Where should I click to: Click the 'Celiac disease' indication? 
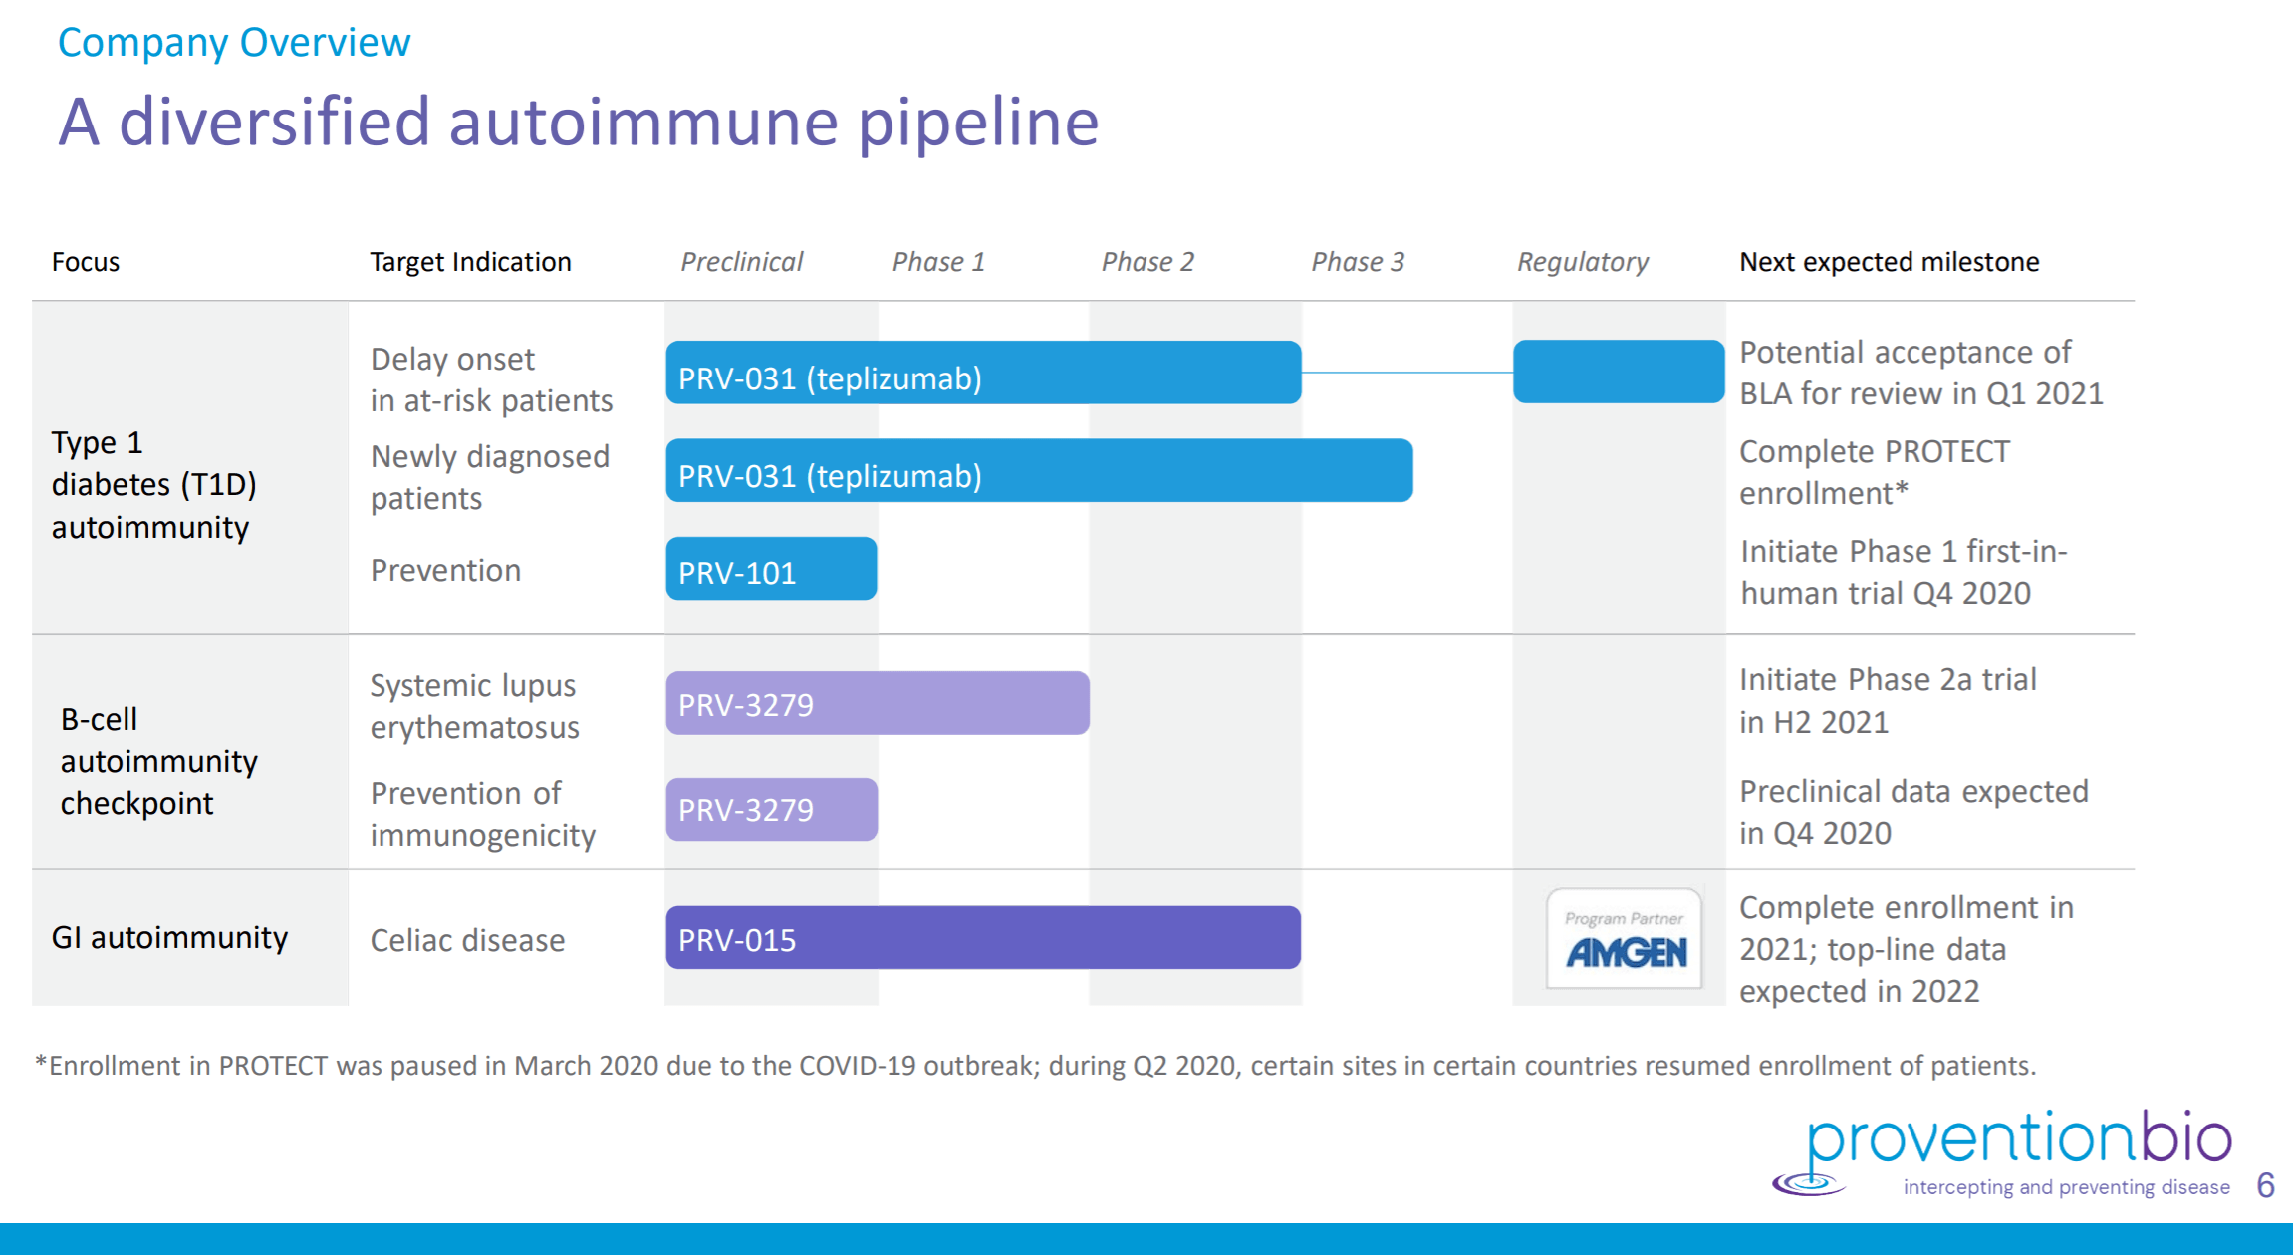click(x=467, y=940)
